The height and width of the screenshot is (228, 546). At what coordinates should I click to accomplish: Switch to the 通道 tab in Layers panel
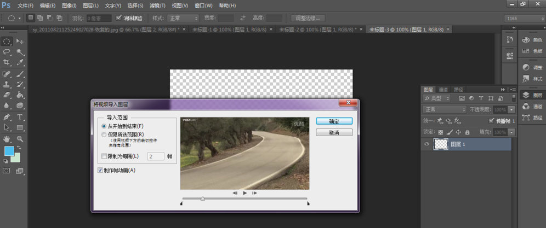coord(443,89)
